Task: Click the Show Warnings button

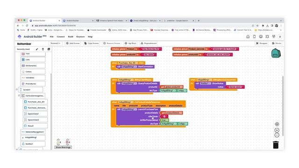Action: point(63,147)
